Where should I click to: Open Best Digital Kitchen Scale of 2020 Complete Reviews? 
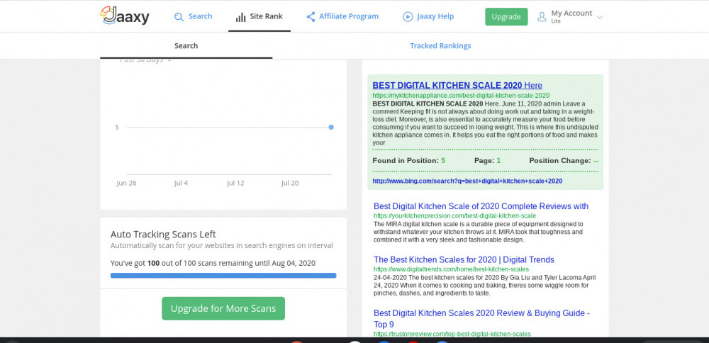[481, 206]
